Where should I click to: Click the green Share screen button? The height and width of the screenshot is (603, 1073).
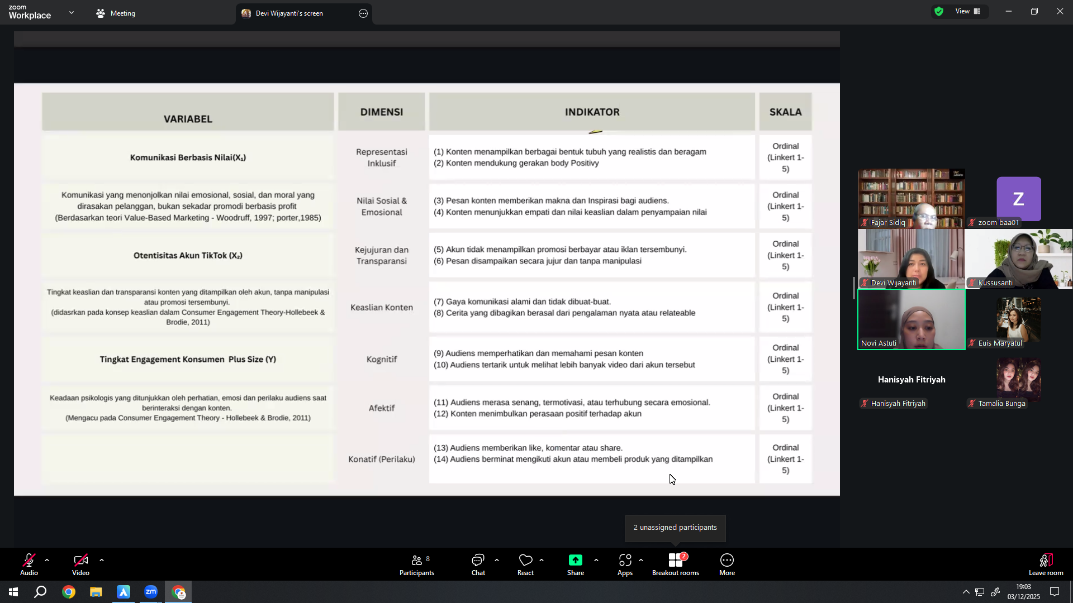[576, 564]
